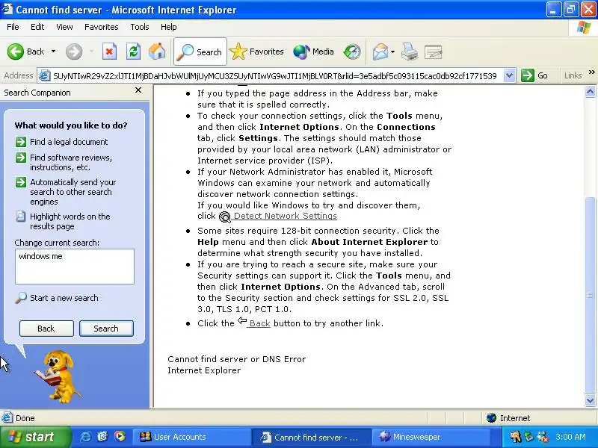Screen dimensions: 598x448
Task: Click the second green system tray icon
Action: tap(528, 437)
